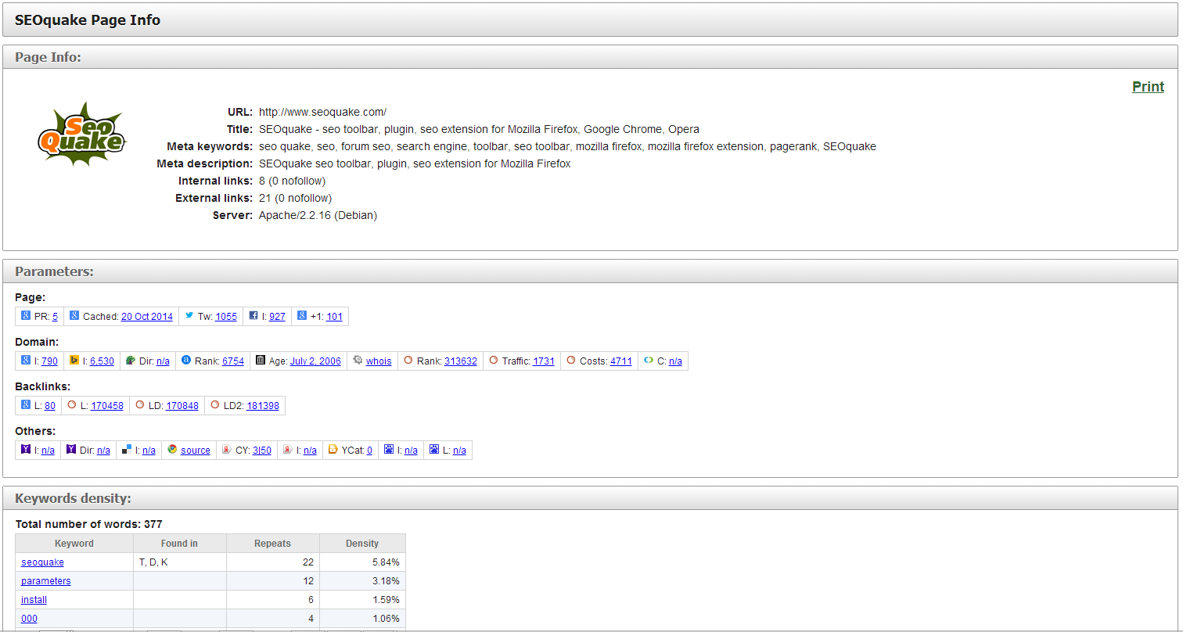
Task: Open the Print link
Action: pos(1148,87)
